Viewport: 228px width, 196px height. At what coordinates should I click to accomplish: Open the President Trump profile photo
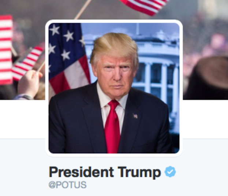pyautogui.click(x=114, y=88)
